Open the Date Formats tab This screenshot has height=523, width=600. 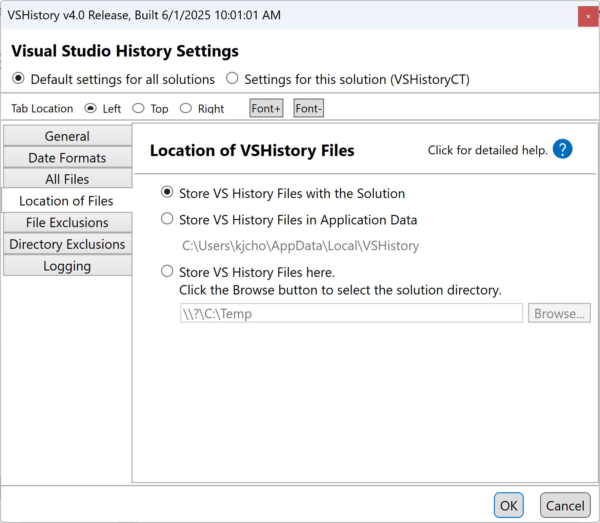point(67,157)
